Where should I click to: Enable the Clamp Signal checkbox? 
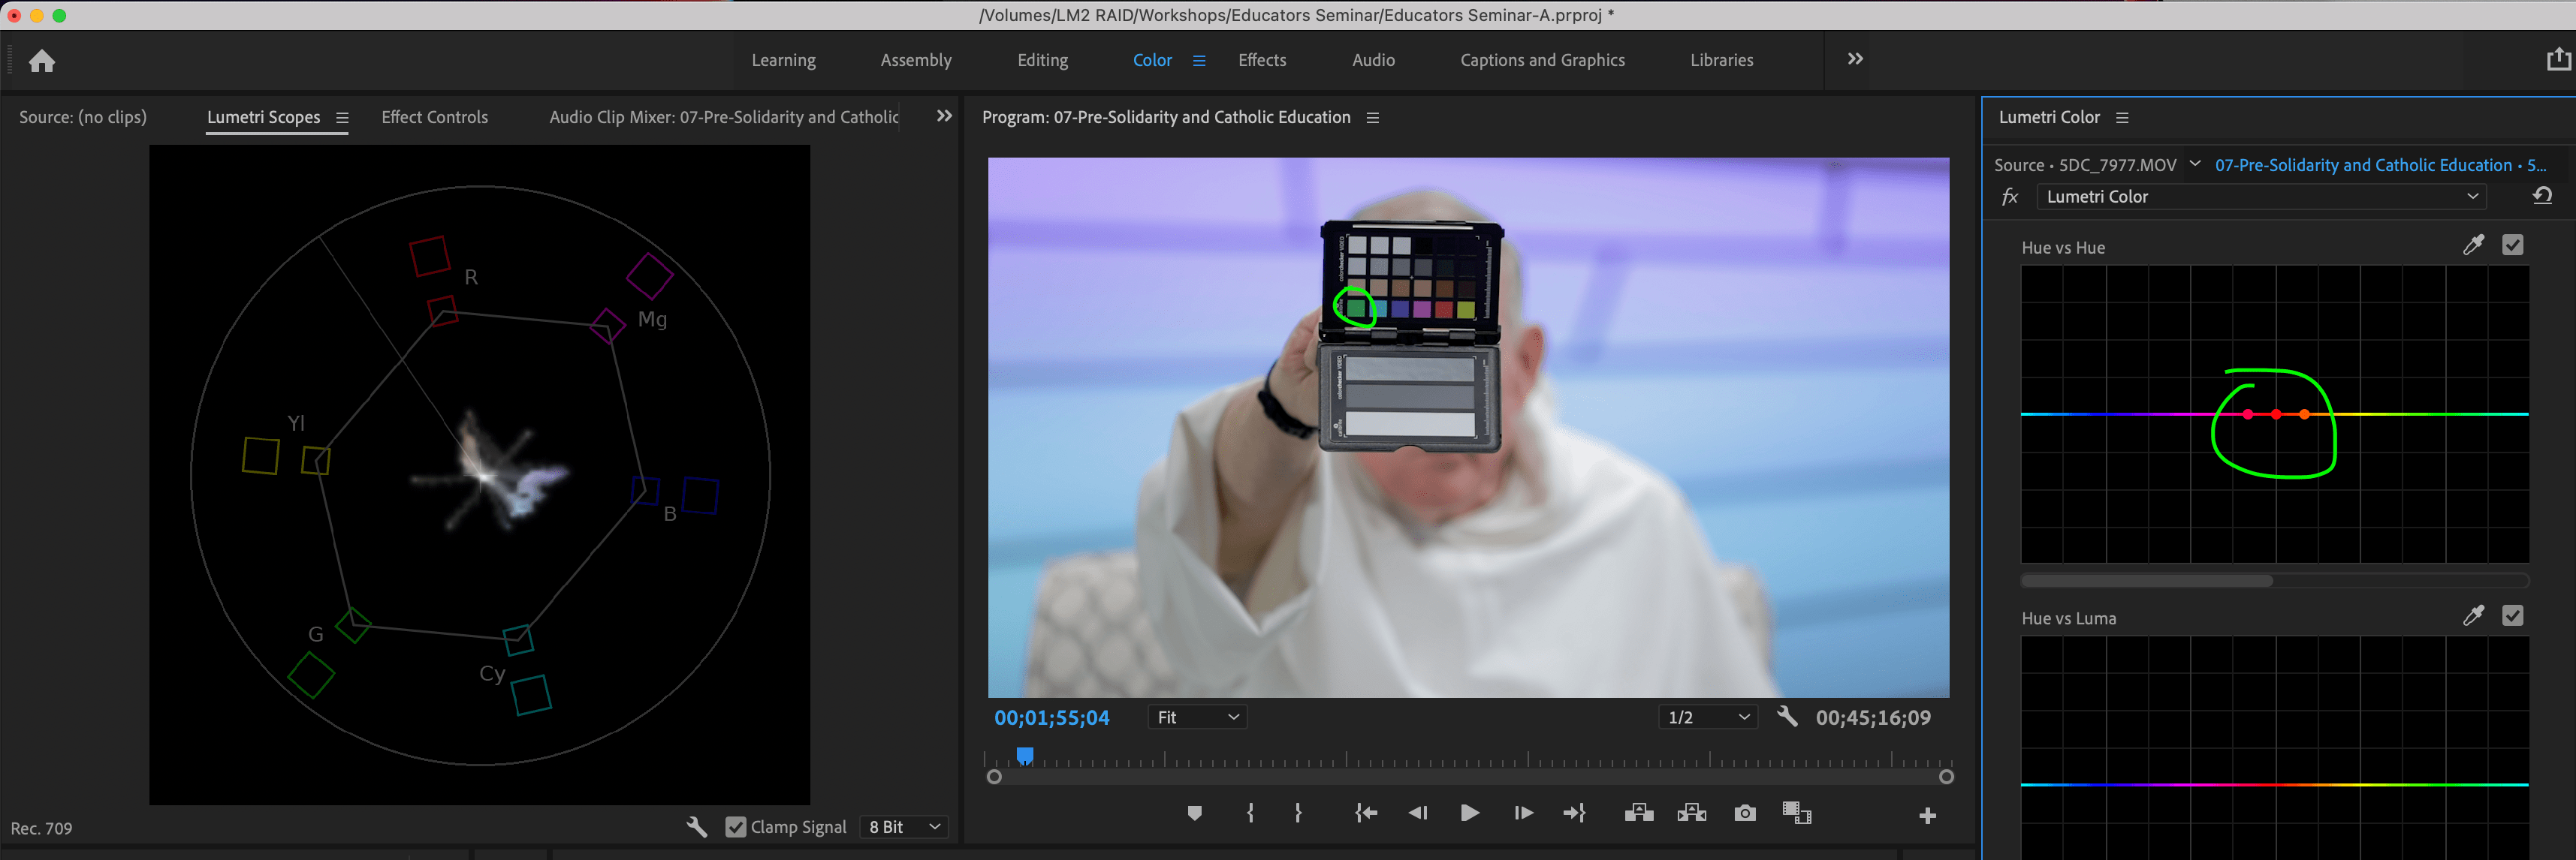[x=737, y=826]
